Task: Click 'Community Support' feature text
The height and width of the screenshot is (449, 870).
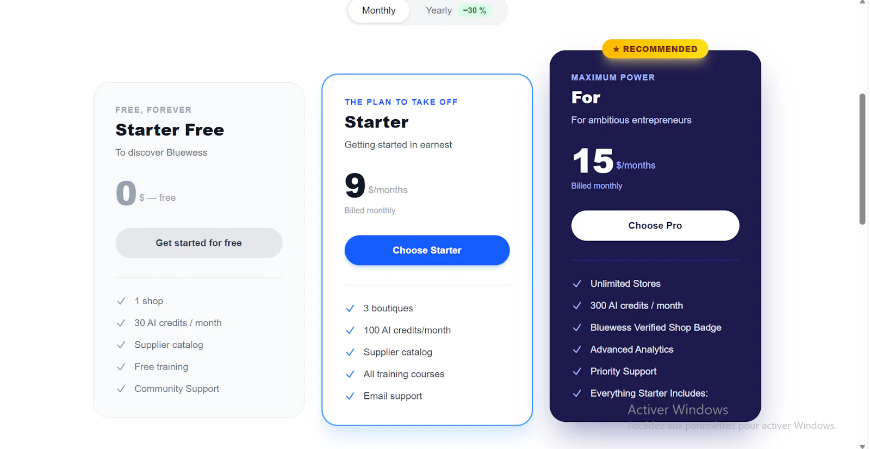Action: [x=177, y=389]
